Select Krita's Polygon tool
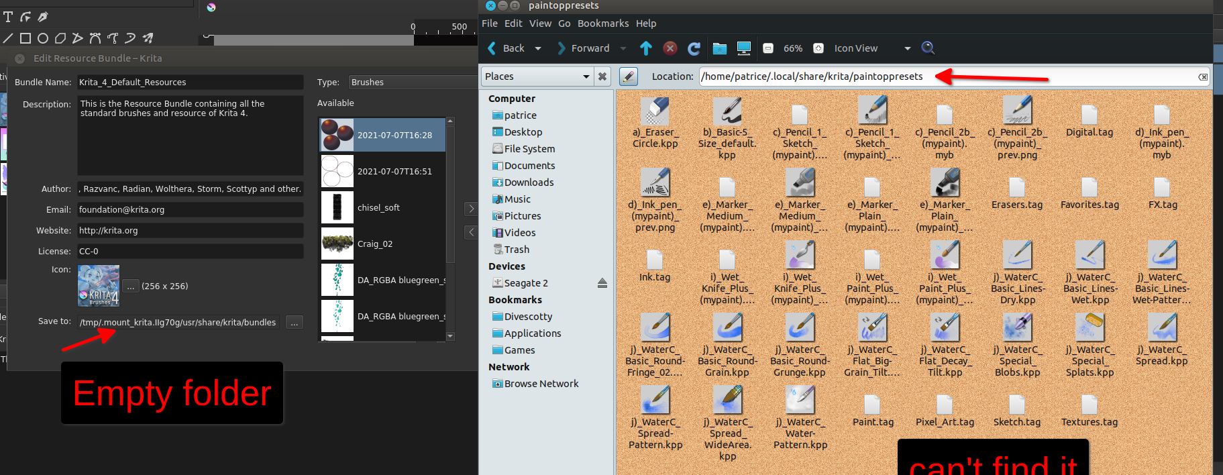The height and width of the screenshot is (475, 1223). (60, 38)
